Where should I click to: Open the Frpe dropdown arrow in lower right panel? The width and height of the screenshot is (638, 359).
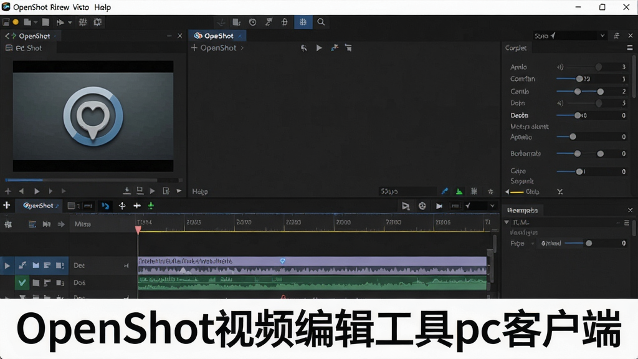pos(532,244)
